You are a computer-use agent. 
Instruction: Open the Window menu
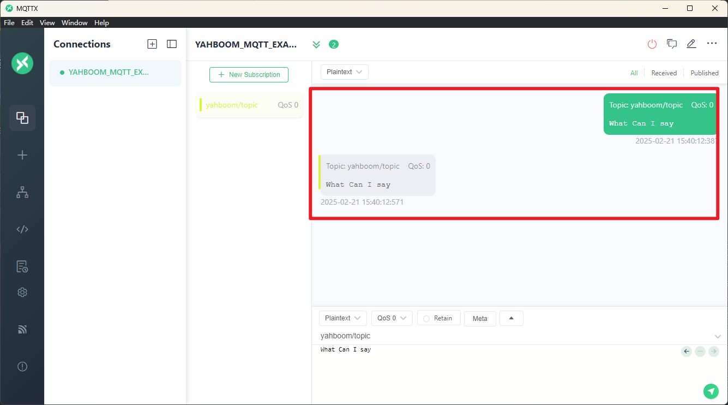(75, 22)
